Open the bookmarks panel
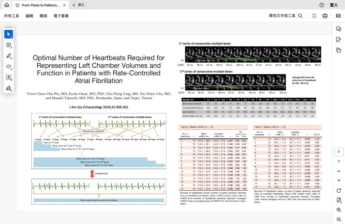Image resolution: width=345 pixels, height=224 pixels. pyautogui.click(x=339, y=40)
